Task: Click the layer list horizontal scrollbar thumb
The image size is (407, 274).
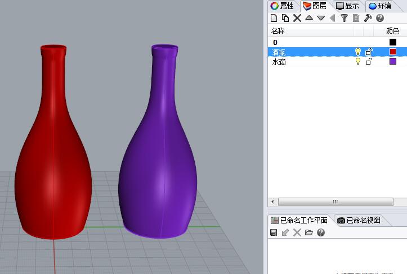Action: (x=336, y=202)
